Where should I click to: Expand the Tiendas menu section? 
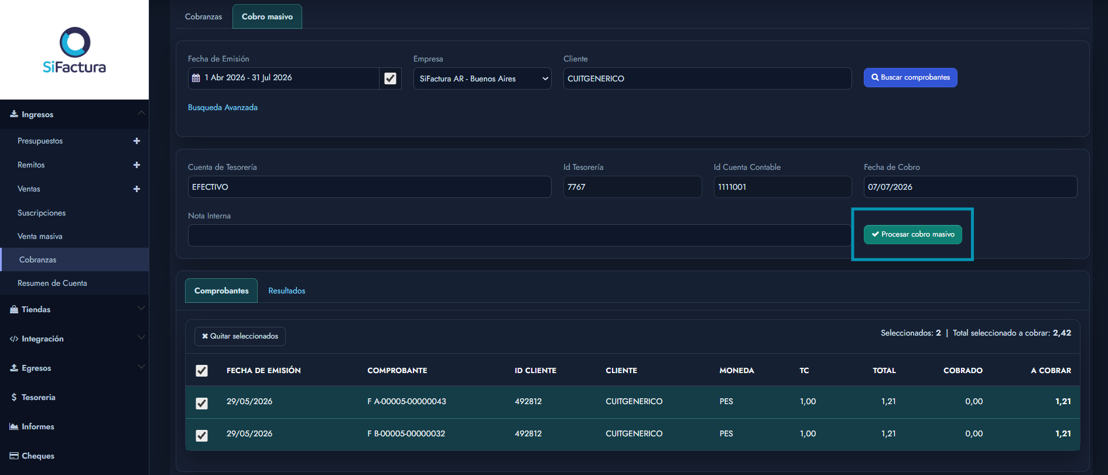(141, 308)
